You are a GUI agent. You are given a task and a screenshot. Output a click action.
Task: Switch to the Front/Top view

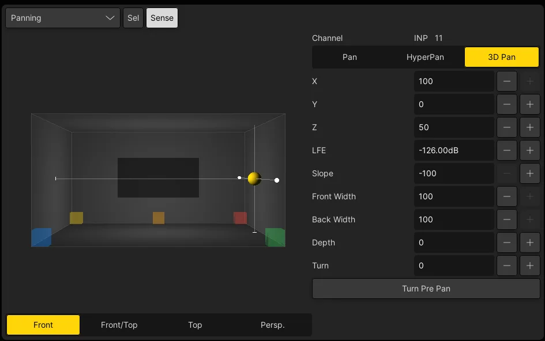119,325
